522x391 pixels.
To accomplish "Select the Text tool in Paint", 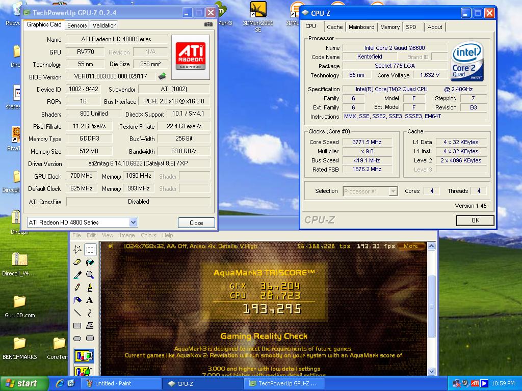I will [x=90, y=300].
